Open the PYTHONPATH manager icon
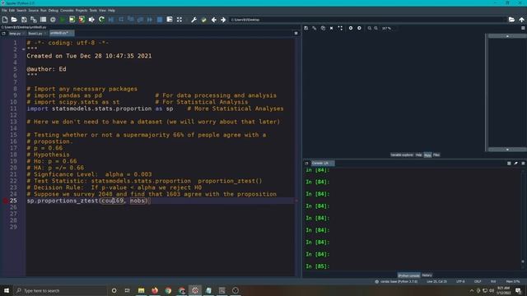This screenshot has height=296, width=527. [203, 20]
